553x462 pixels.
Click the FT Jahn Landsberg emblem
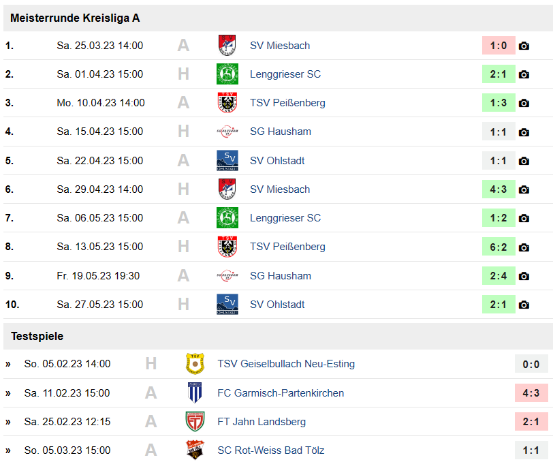click(x=195, y=421)
